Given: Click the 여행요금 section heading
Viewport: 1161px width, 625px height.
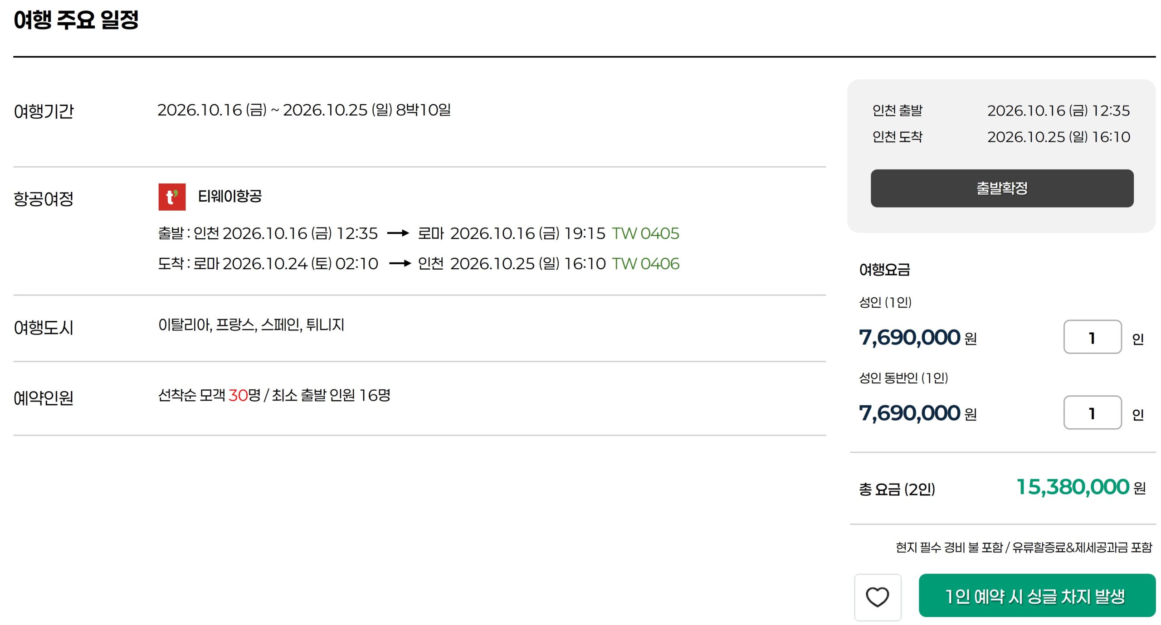Looking at the screenshot, I should 884,270.
